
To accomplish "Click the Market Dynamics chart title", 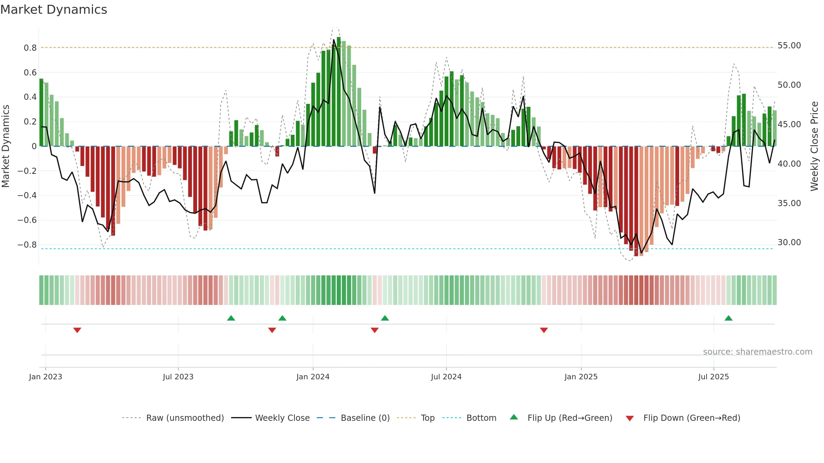I will [54, 10].
